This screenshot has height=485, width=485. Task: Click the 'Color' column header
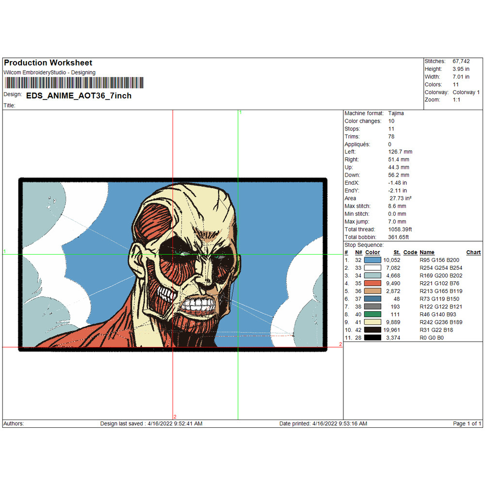tap(372, 252)
